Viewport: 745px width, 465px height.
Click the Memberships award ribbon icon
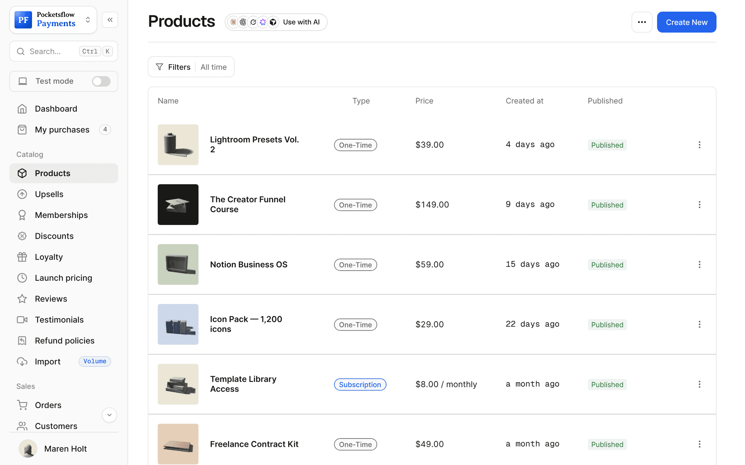(x=22, y=215)
